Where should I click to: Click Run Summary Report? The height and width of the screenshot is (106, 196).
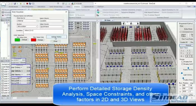point(152,15)
